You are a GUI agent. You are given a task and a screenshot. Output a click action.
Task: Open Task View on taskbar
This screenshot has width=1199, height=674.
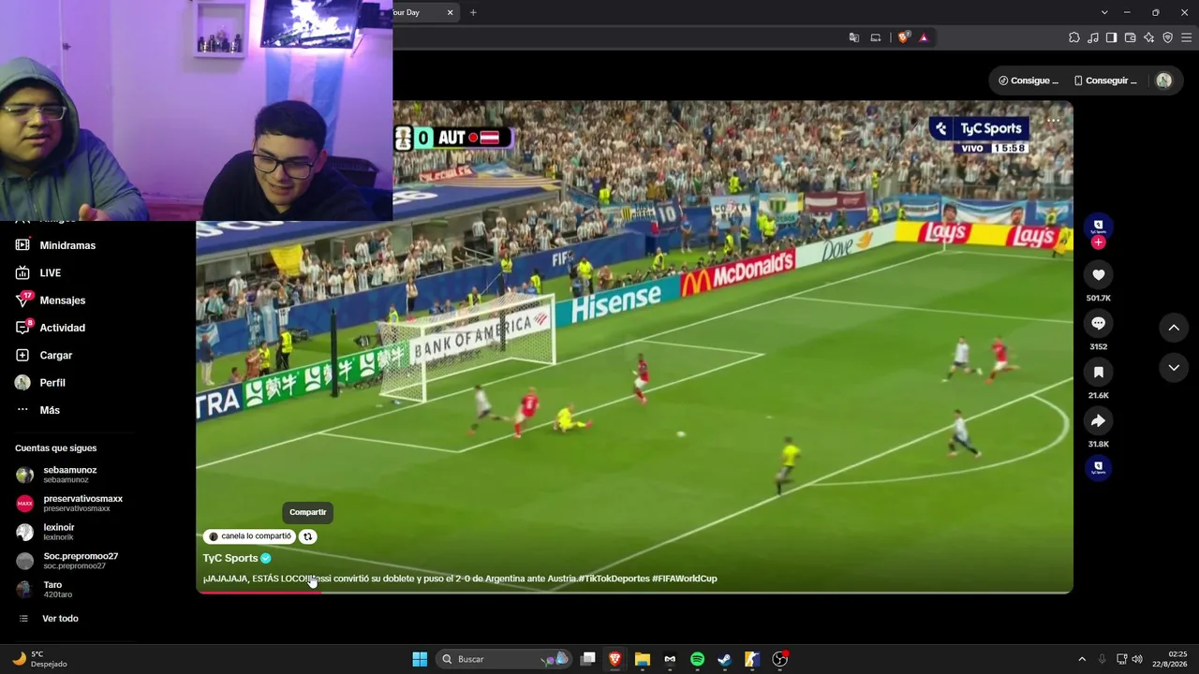pyautogui.click(x=588, y=659)
